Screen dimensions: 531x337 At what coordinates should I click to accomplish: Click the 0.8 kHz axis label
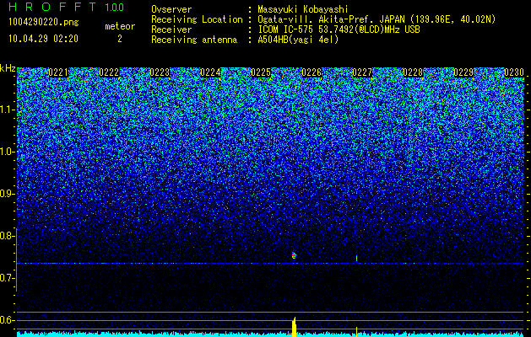click(8, 236)
